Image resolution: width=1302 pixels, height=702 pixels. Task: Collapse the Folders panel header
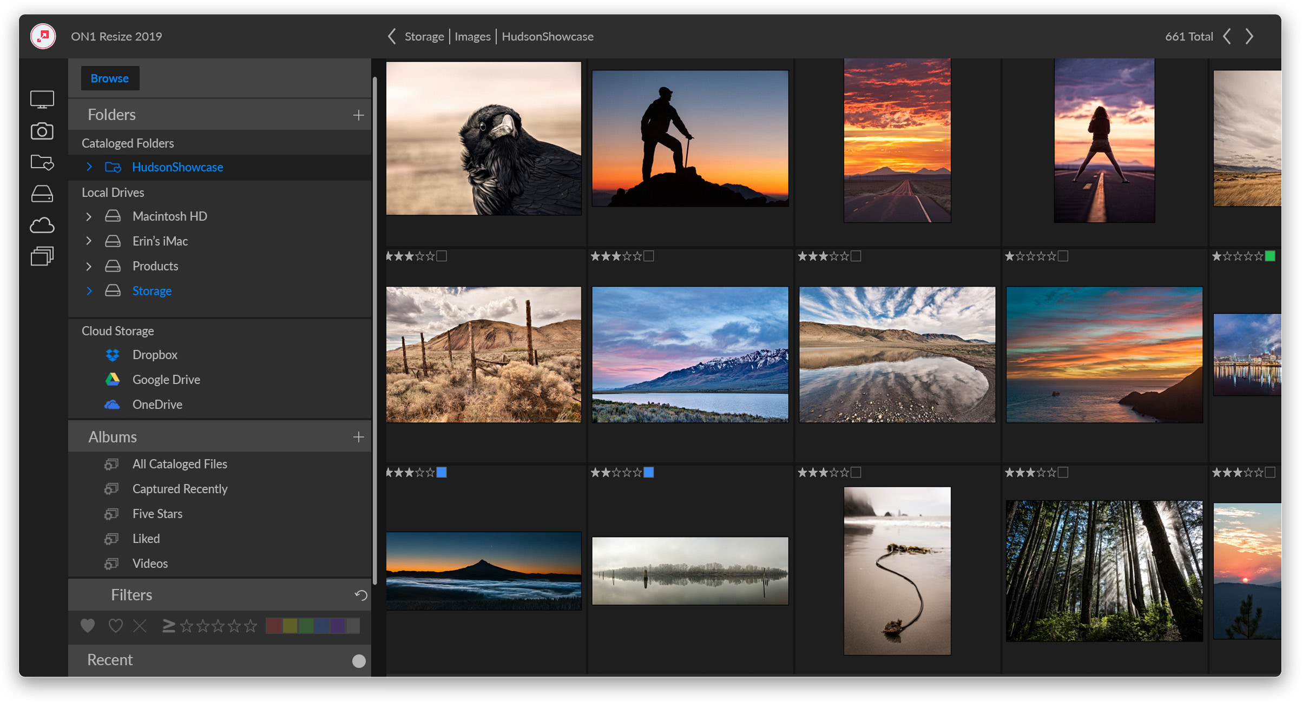[x=220, y=115]
